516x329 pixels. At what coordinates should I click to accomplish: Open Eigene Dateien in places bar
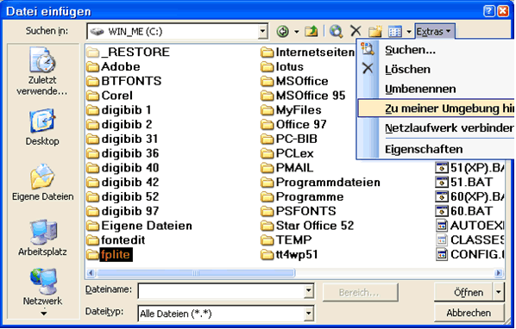(42, 183)
